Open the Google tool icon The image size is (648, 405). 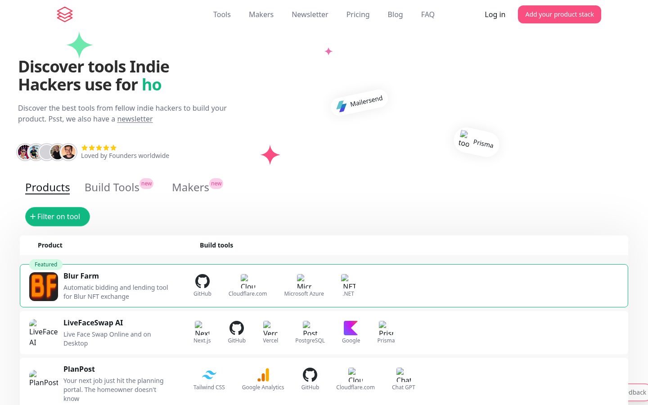point(351,328)
